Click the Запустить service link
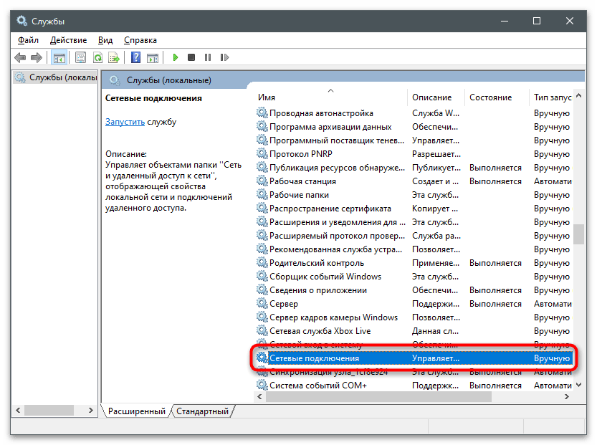 click(125, 122)
